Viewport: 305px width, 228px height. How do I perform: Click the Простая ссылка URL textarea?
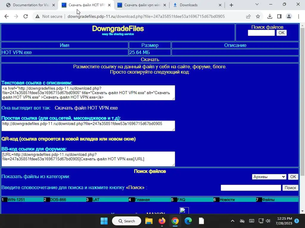coord(88,126)
